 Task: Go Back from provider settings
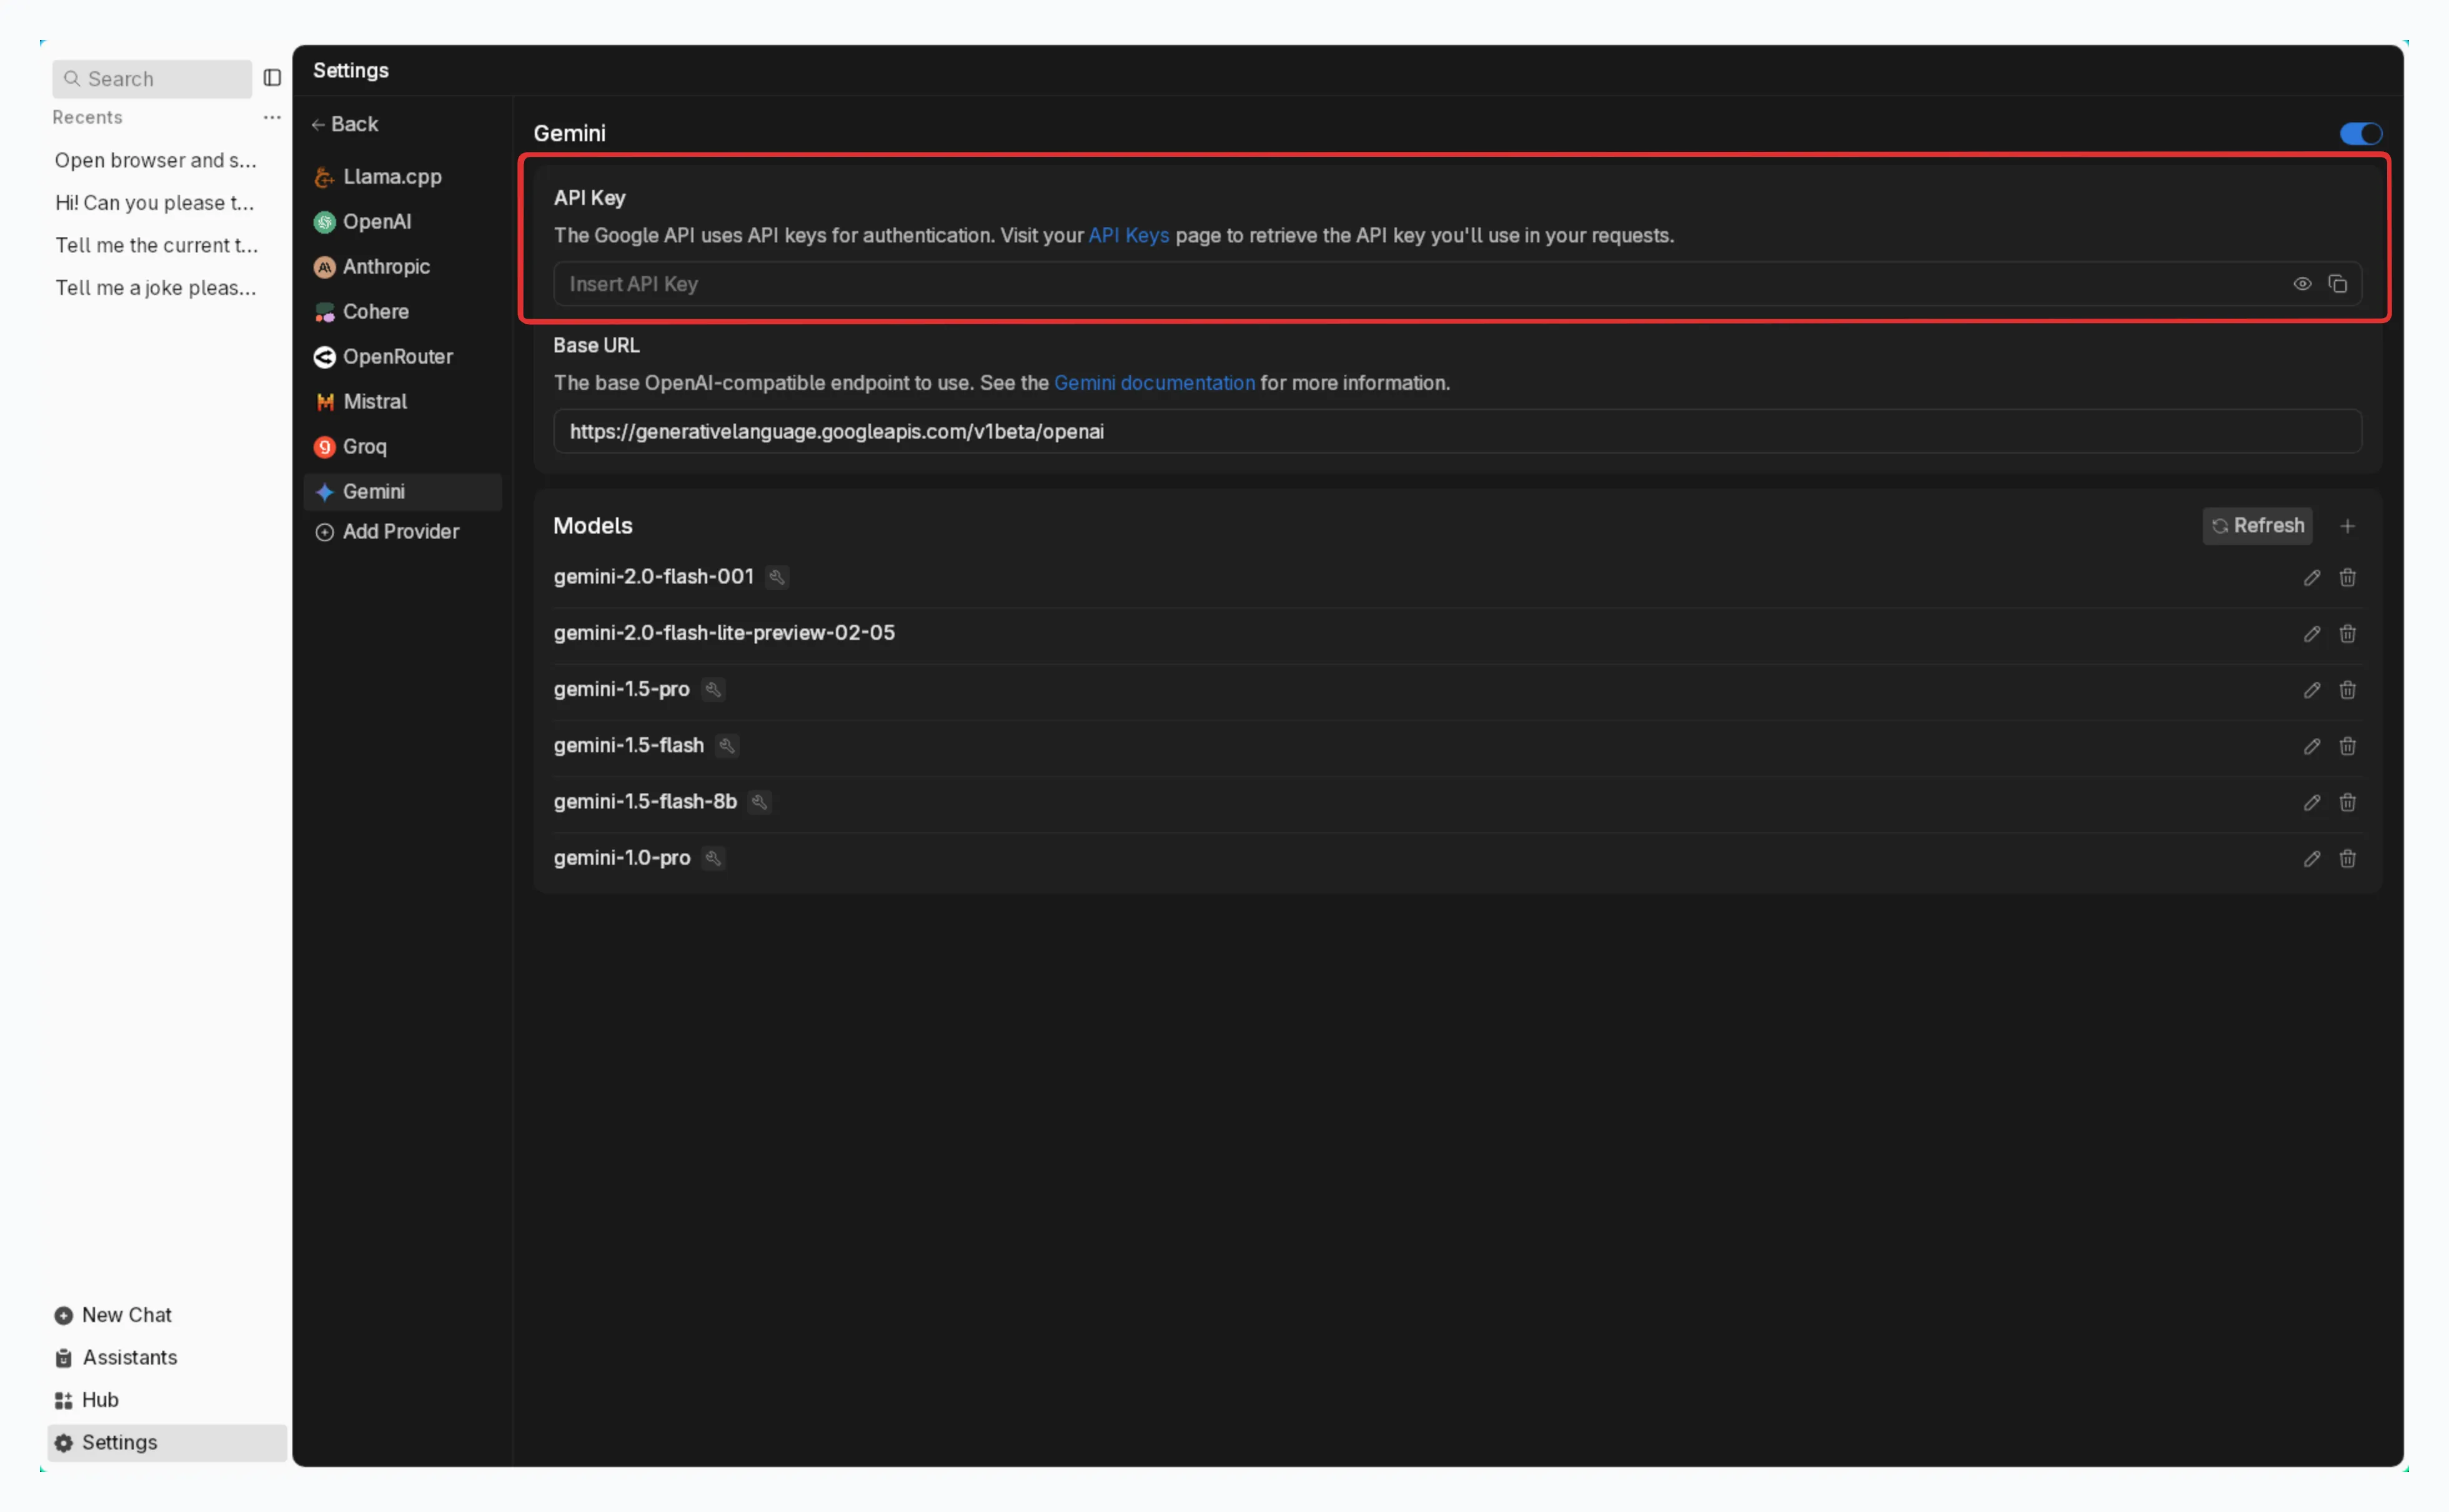tap(345, 124)
